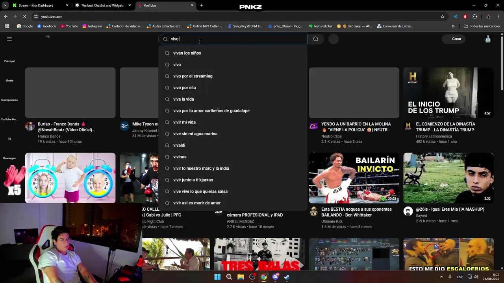The image size is (504, 283).
Task: Open Todos los marcadores folder
Action: pyautogui.click(x=482, y=26)
